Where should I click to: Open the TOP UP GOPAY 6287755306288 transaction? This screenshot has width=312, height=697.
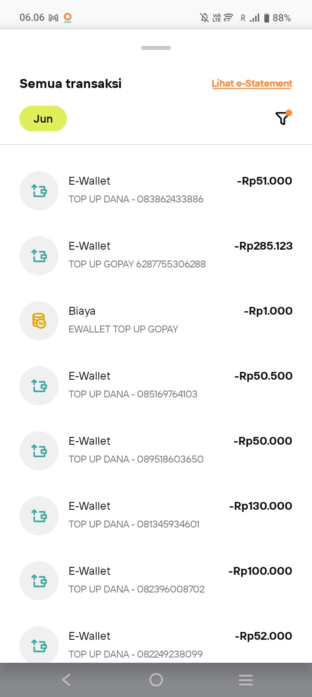coord(156,256)
